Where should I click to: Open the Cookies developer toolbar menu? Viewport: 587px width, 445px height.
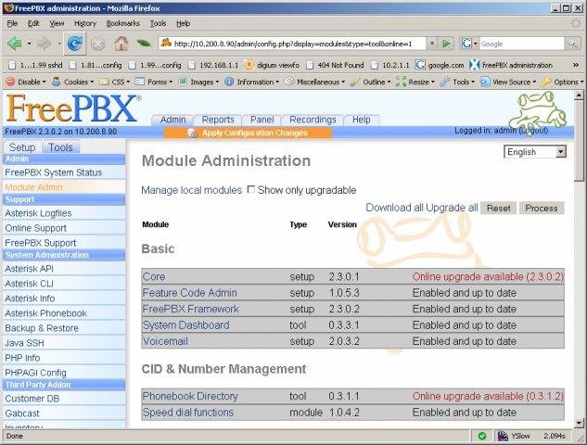click(73, 82)
